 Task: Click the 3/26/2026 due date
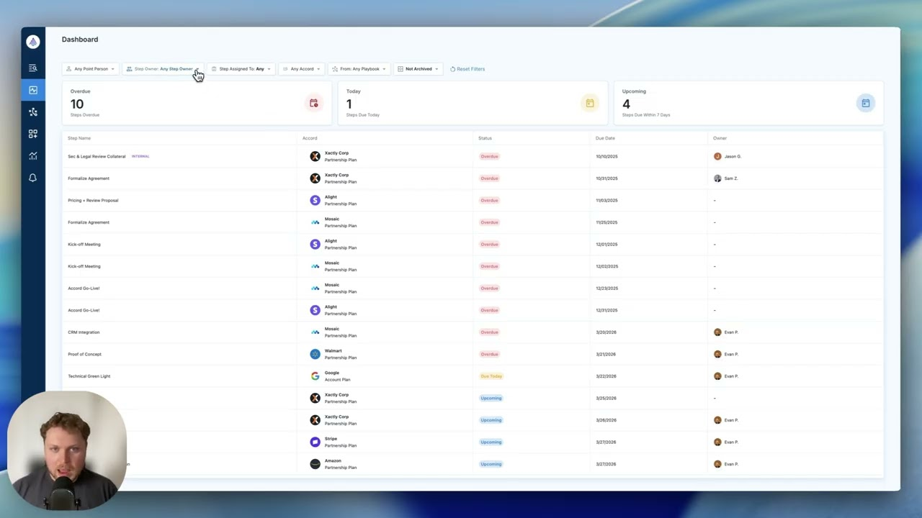click(x=606, y=420)
